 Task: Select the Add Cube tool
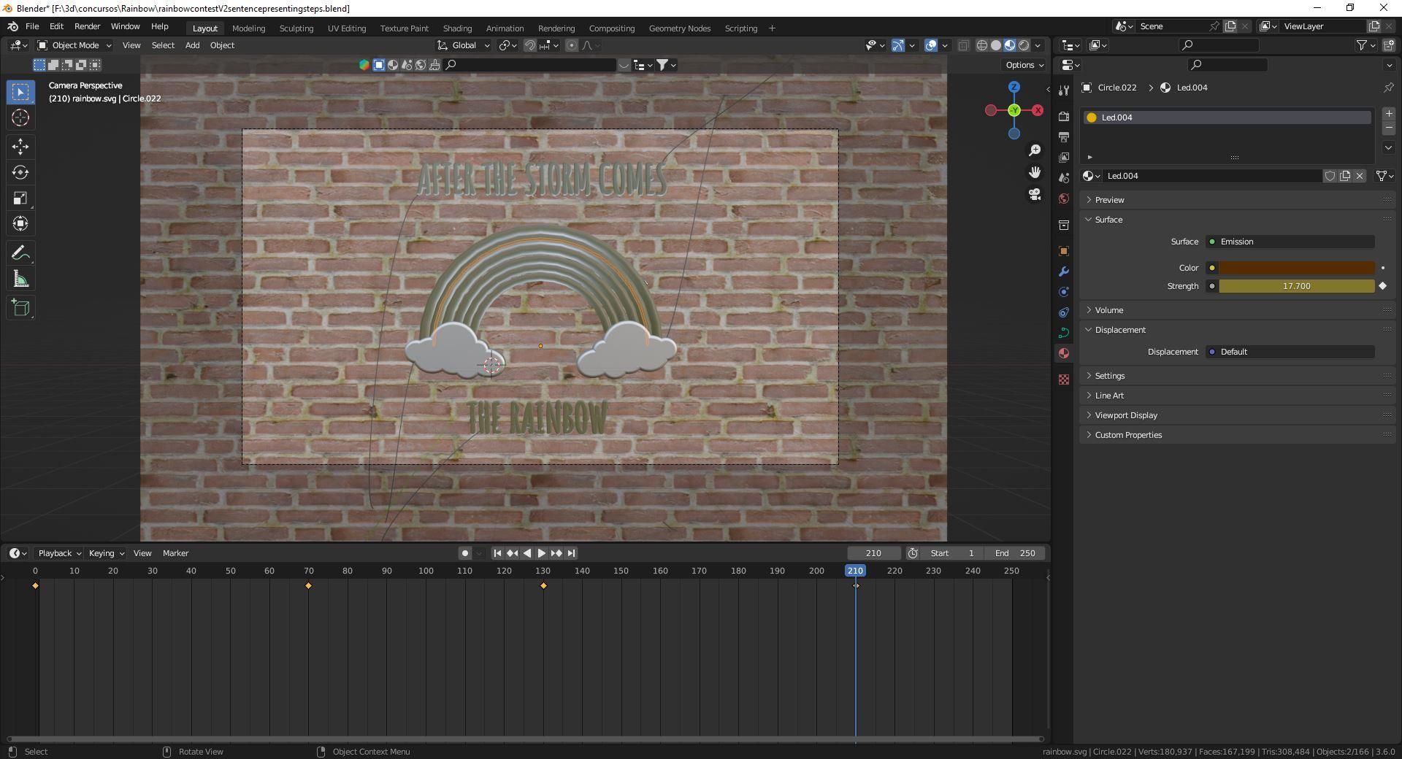(x=20, y=308)
